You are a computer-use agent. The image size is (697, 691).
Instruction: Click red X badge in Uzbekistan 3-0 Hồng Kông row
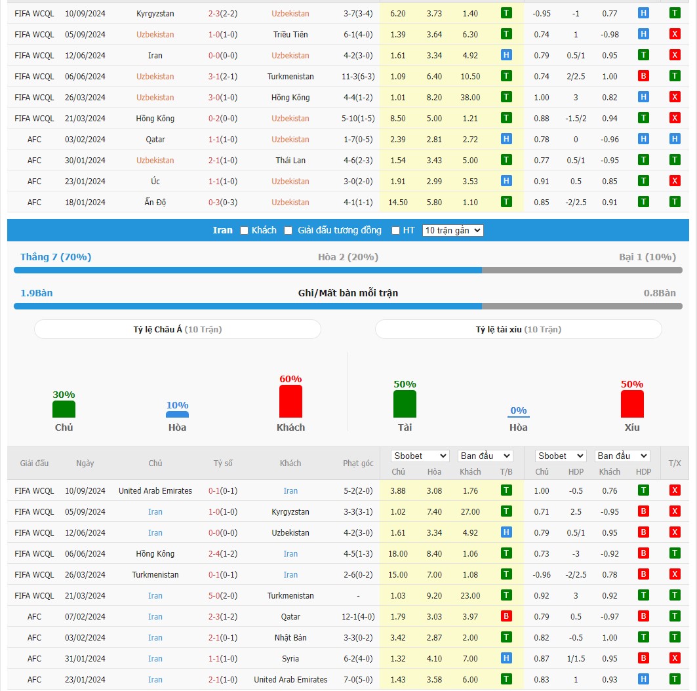[674, 97]
